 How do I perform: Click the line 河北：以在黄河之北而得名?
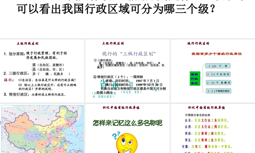pyautogui.click(x=205, y=140)
